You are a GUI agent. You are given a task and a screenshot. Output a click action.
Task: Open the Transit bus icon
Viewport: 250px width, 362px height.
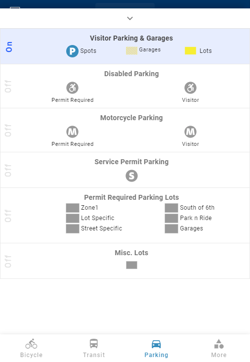click(94, 344)
